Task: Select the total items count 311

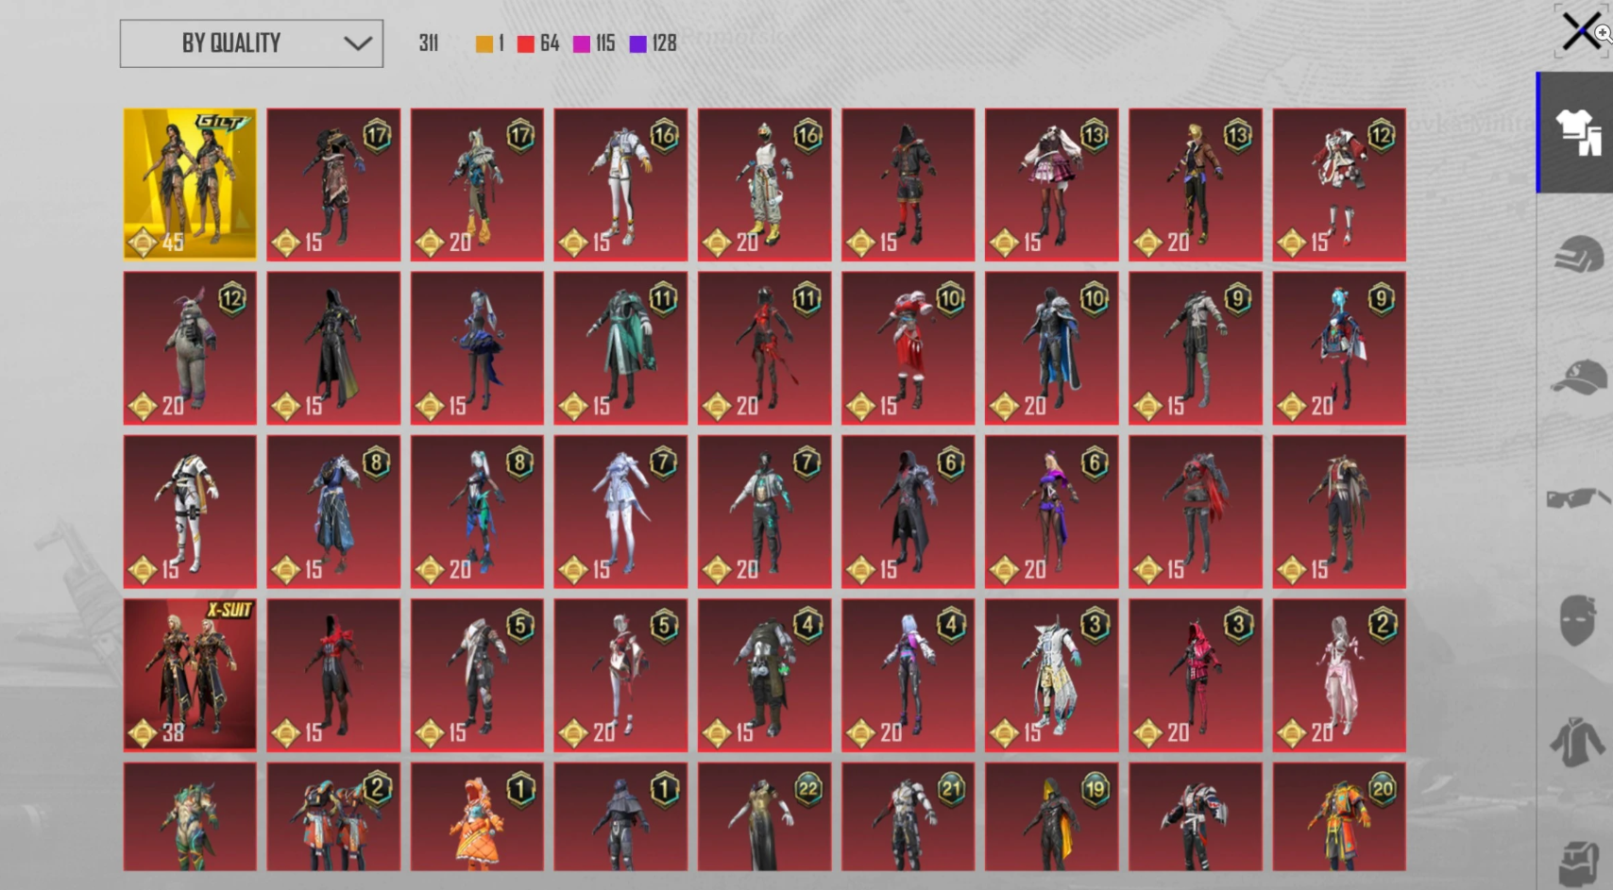Action: point(428,42)
